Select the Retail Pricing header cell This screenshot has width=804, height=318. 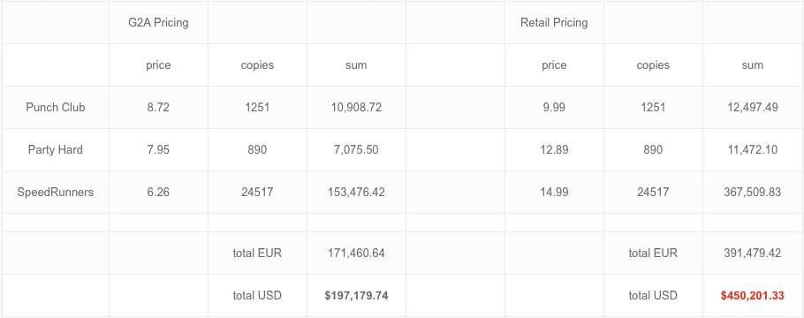click(554, 23)
